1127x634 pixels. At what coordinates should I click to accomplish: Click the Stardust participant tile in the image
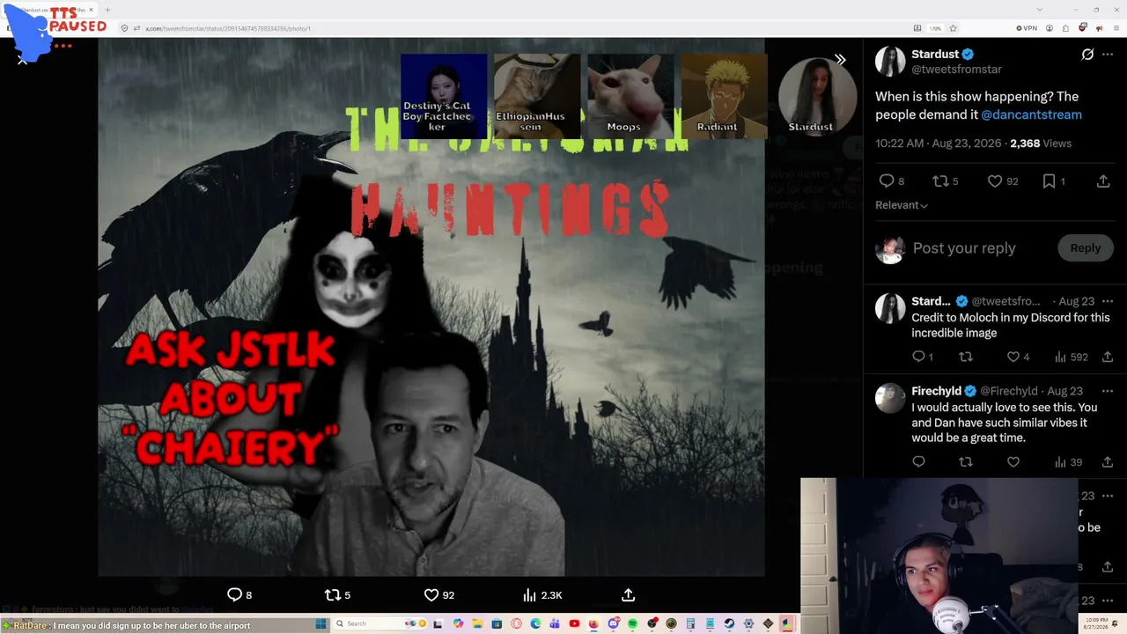tap(816, 95)
